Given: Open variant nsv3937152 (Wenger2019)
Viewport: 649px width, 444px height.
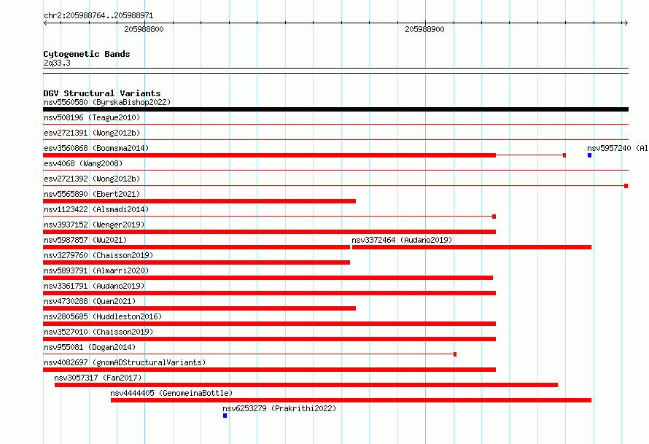Looking at the screenshot, I should (x=94, y=225).
